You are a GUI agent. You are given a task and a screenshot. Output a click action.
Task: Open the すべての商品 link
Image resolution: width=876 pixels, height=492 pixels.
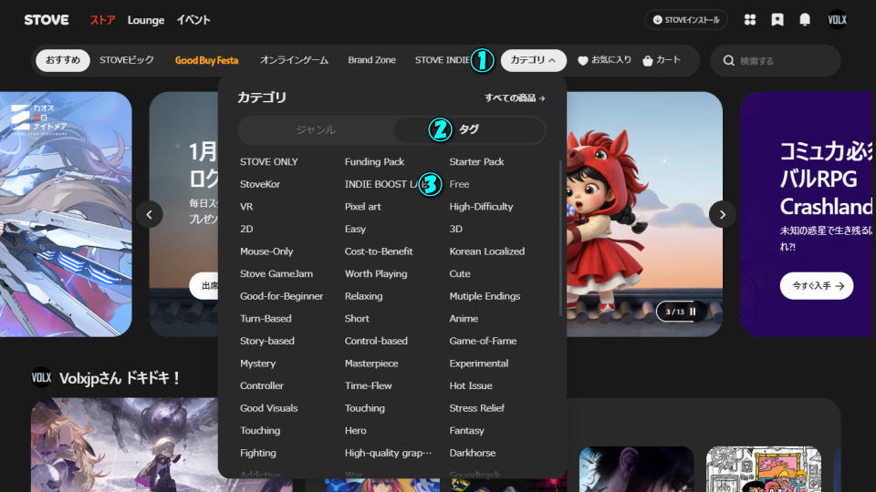click(x=515, y=97)
